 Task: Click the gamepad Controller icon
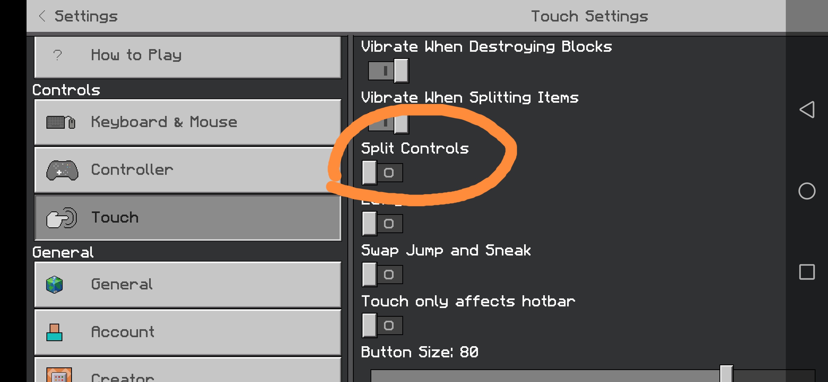click(62, 170)
